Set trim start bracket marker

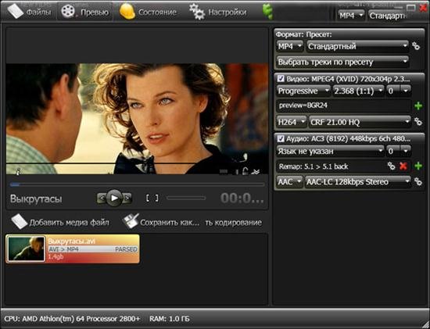pyautogui.click(x=148, y=198)
